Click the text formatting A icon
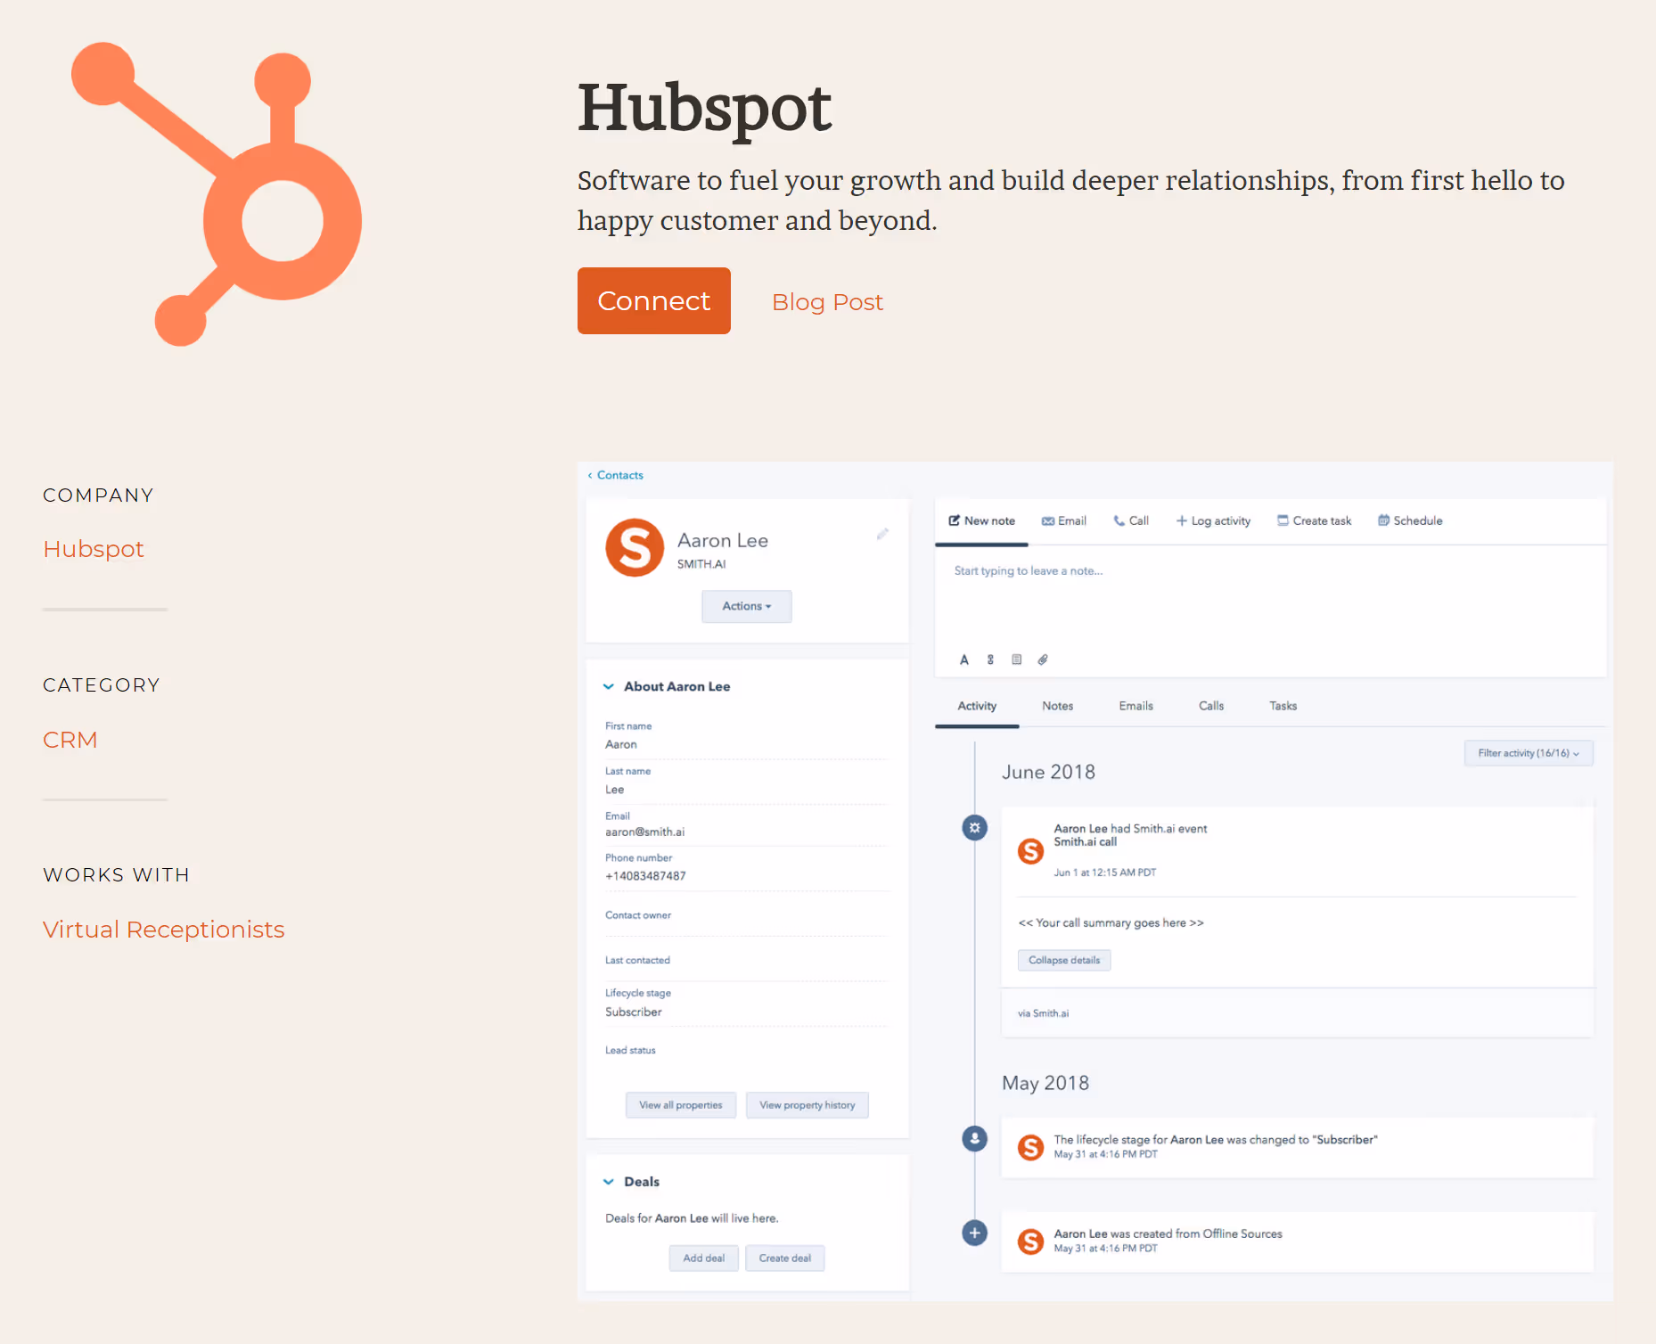The image size is (1656, 1344). [964, 660]
